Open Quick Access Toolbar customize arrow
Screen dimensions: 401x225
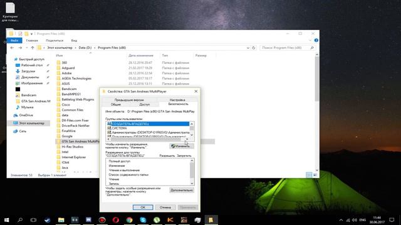[31, 34]
